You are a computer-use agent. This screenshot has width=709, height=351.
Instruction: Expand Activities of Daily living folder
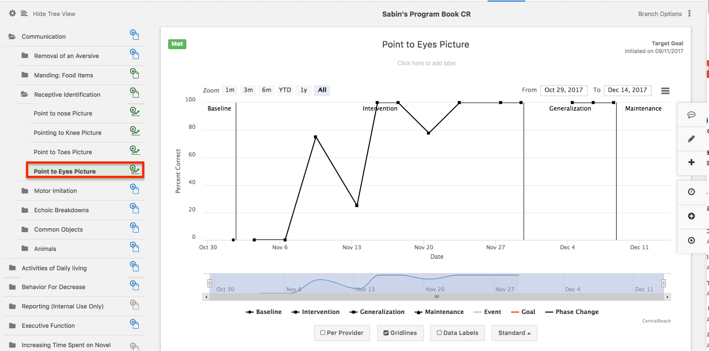pyautogui.click(x=12, y=268)
